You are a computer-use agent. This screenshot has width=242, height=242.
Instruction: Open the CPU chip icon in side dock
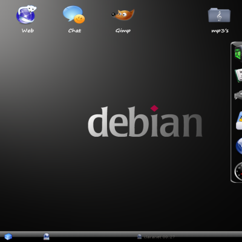pos(238,76)
